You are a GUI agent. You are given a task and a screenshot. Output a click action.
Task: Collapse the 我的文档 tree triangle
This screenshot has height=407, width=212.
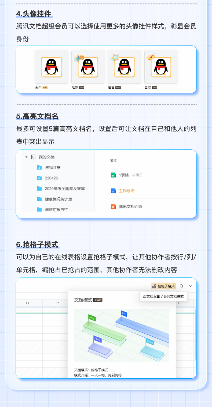coord(26,157)
